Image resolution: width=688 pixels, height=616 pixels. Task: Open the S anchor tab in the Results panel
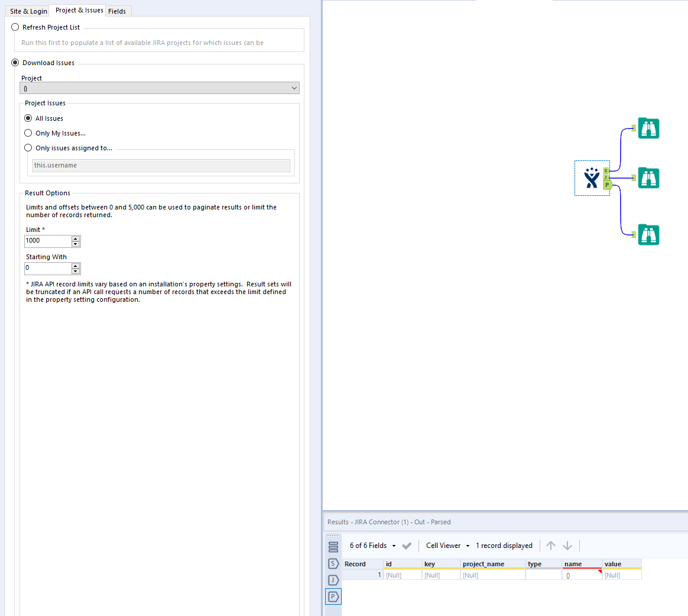coord(333,564)
